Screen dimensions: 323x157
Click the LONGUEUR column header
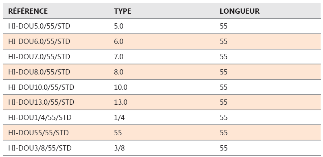(240, 11)
